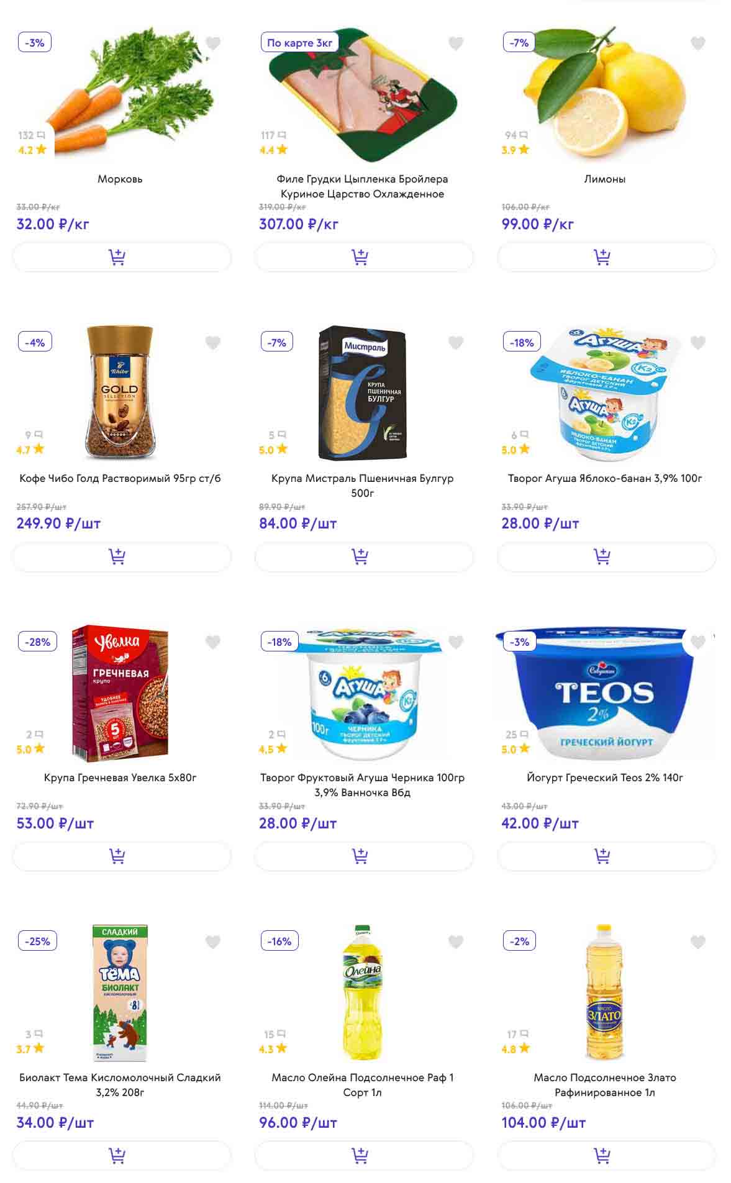Favorite the Морковь product with heart
The height and width of the screenshot is (1183, 731).
(x=213, y=43)
